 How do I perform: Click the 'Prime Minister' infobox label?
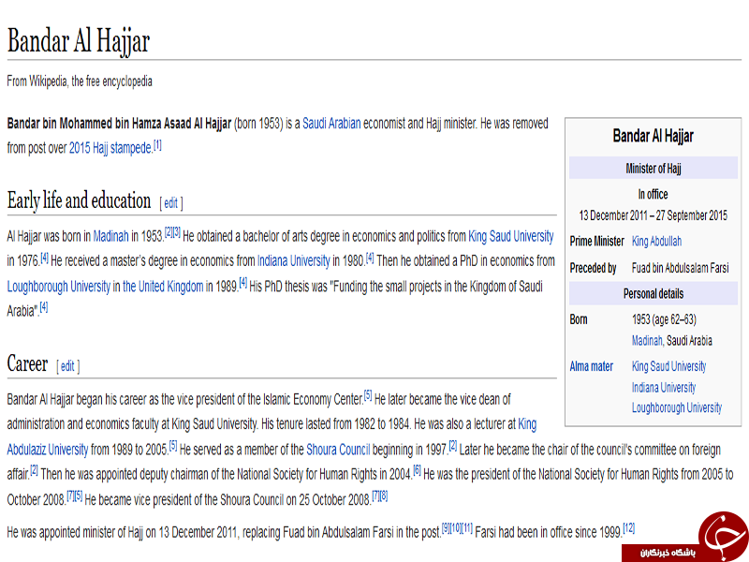(x=597, y=242)
